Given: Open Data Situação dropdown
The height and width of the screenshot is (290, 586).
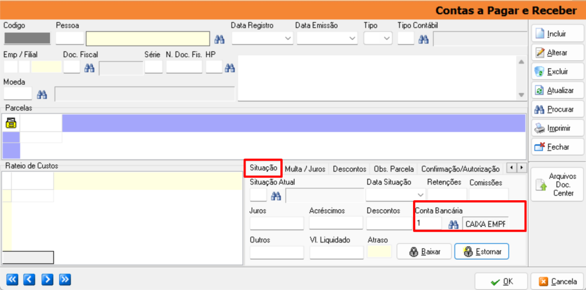Looking at the screenshot, I should (x=421, y=195).
